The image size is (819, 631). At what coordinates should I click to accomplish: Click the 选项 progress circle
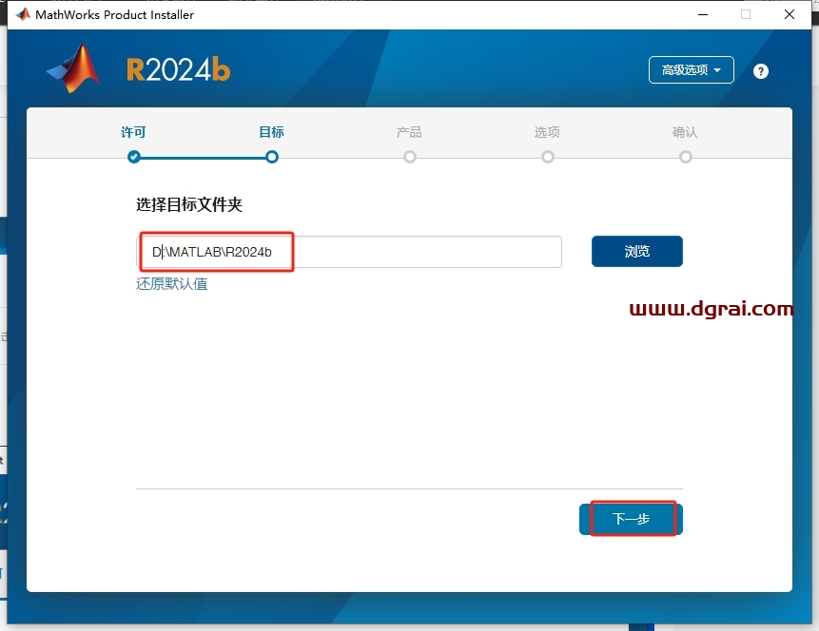pos(547,157)
